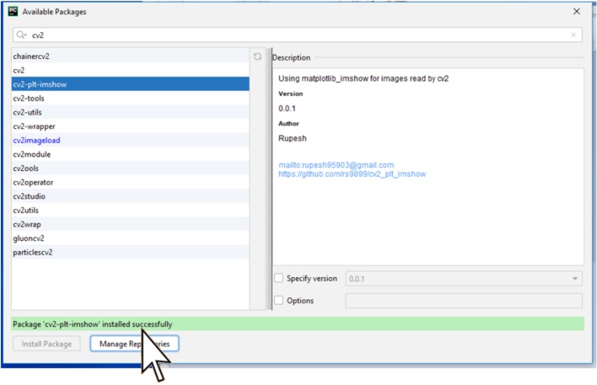Open the rupesh95903 mailto link
Screen dimensions: 597x385
(336, 164)
